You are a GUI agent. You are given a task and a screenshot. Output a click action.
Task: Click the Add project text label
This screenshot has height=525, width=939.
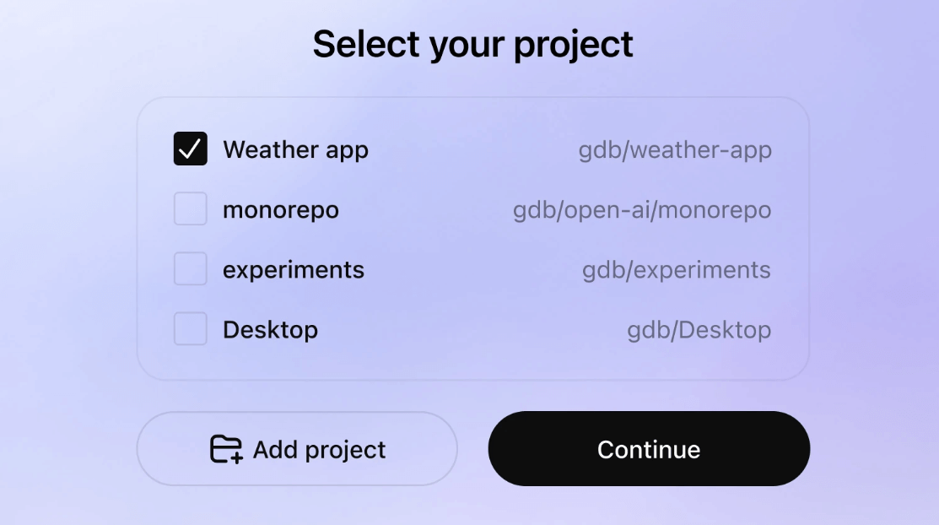coord(319,450)
